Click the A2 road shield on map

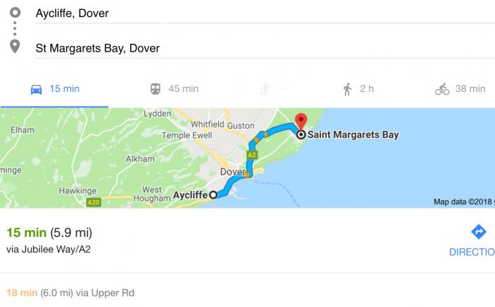click(252, 155)
